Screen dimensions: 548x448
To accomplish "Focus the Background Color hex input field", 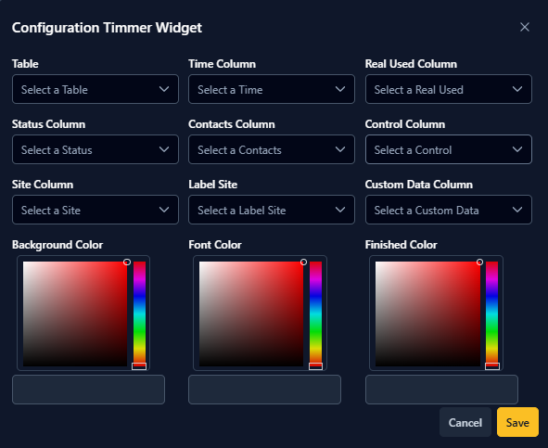I will (88, 390).
